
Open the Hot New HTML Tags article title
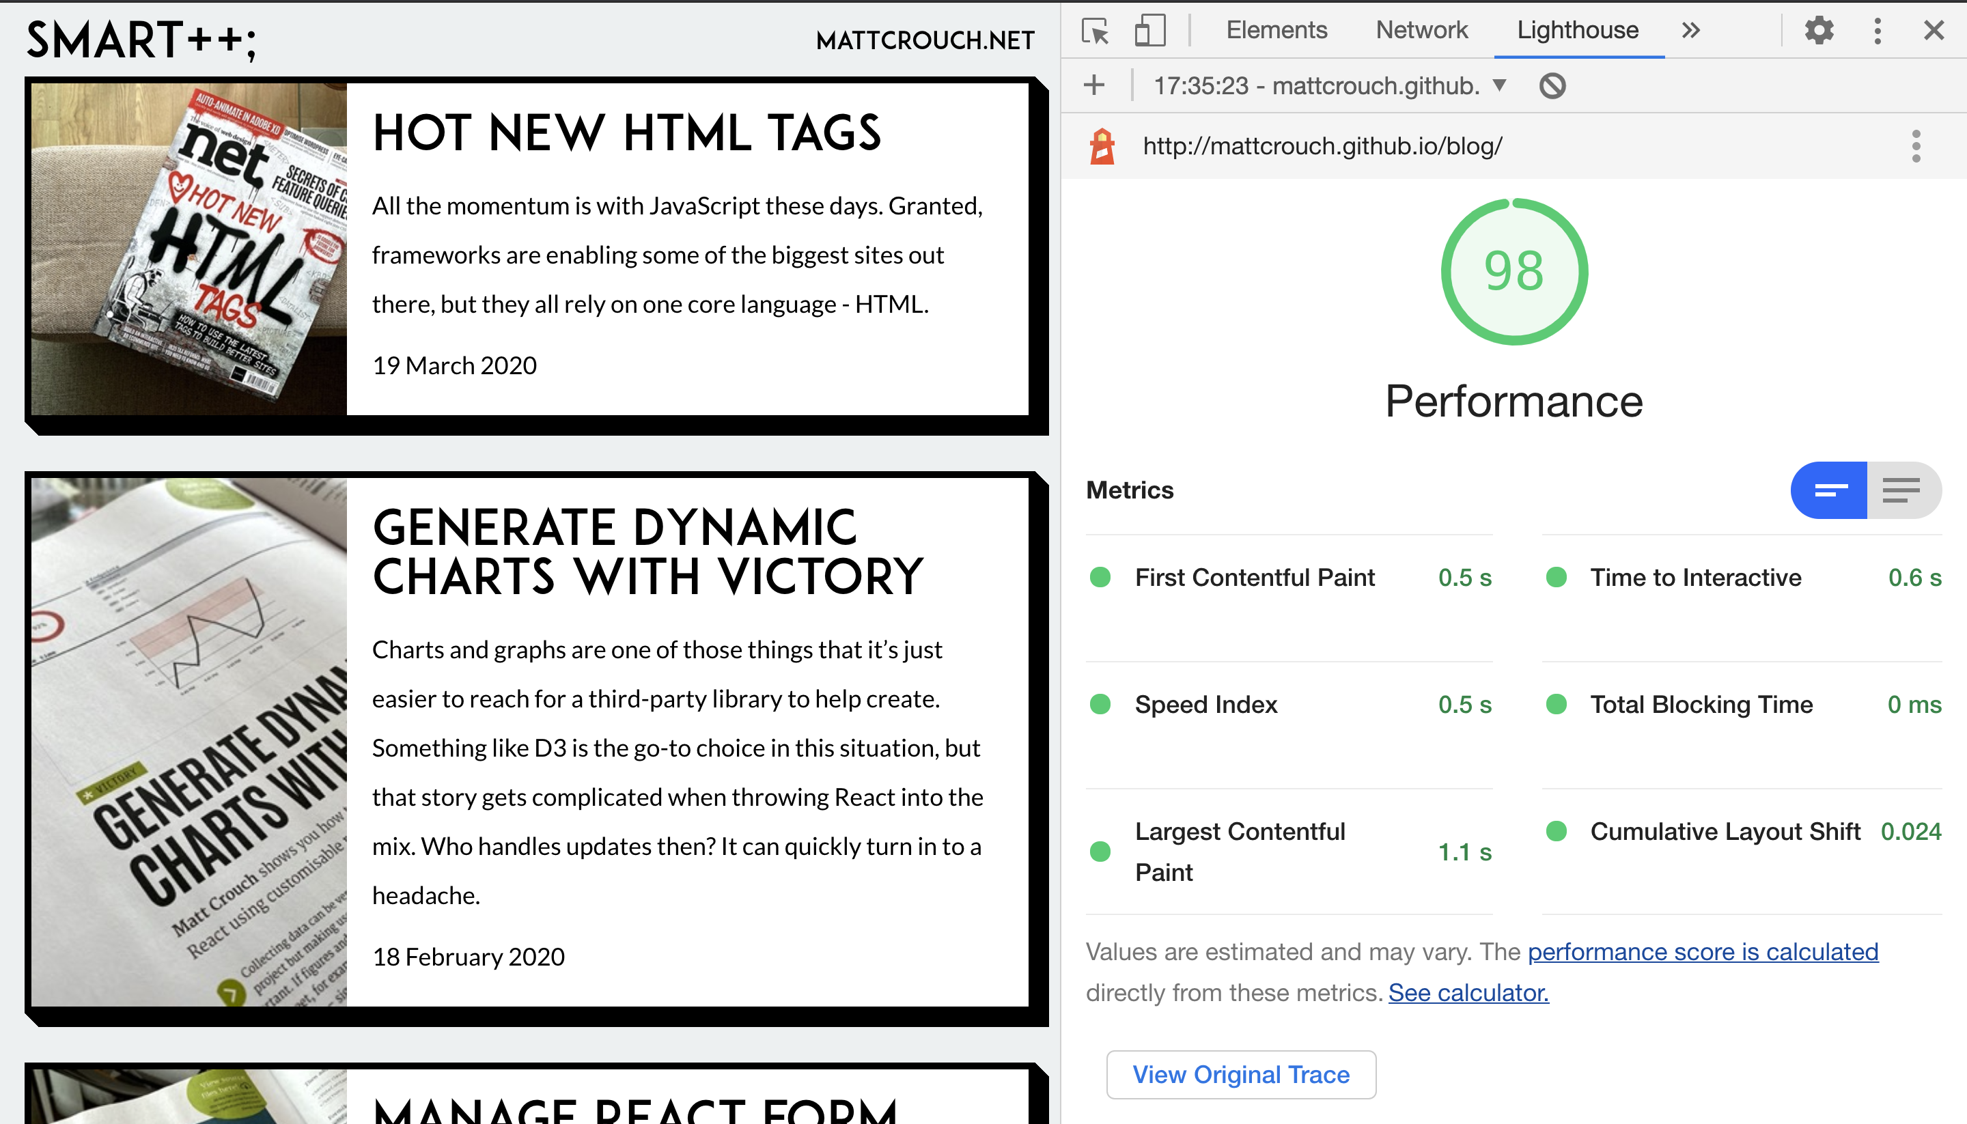click(x=626, y=132)
